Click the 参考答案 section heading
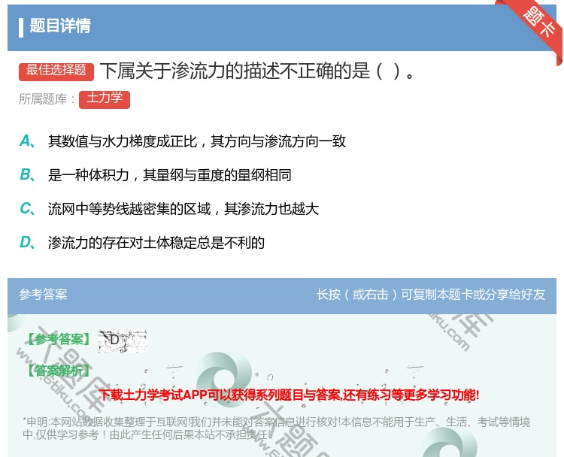Screen dimensions: 564x457 43,295
